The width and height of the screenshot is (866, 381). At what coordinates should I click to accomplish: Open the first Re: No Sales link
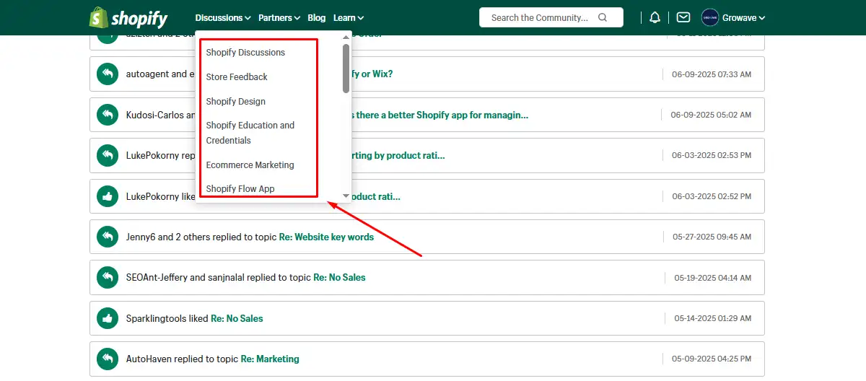click(339, 277)
